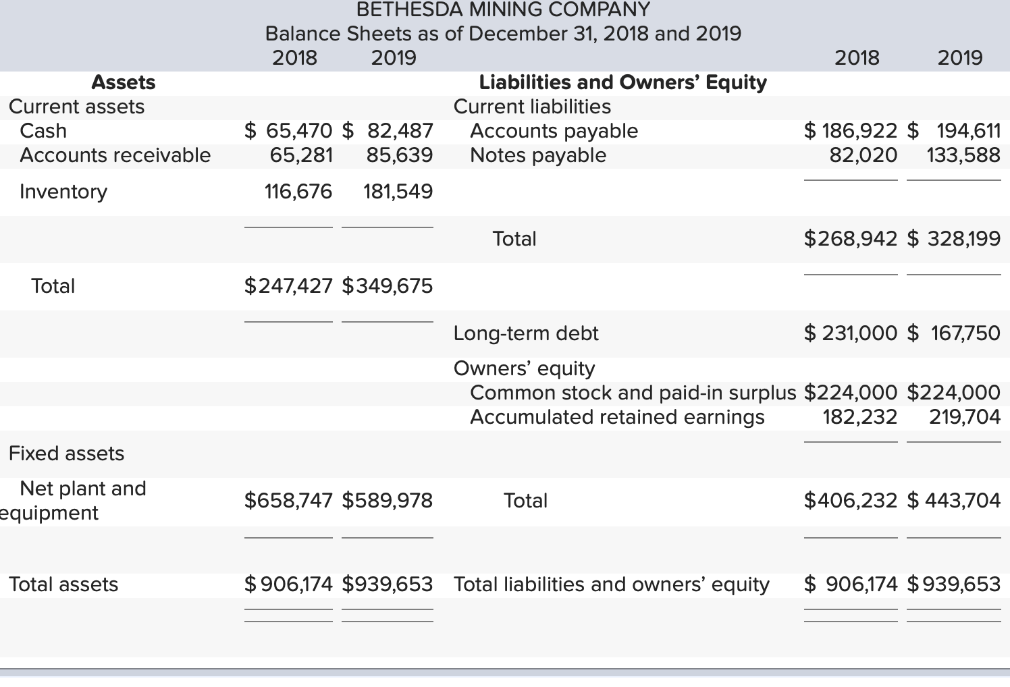The width and height of the screenshot is (1010, 687).
Task: Click the Fixed assets label
Action: (66, 454)
